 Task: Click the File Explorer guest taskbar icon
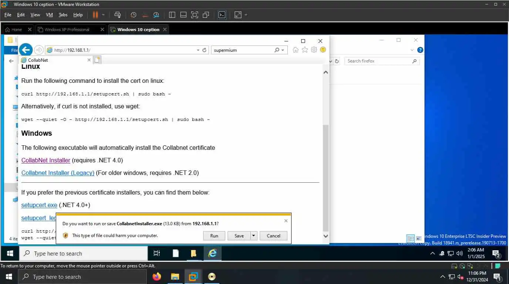click(x=193, y=253)
